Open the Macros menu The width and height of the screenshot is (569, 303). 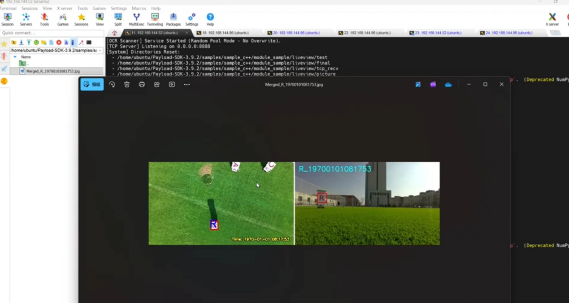139,9
